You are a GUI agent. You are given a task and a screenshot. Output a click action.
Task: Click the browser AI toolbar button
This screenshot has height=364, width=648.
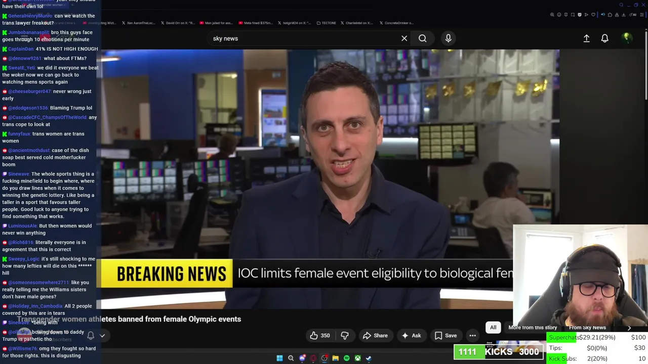pyautogui.click(x=634, y=15)
